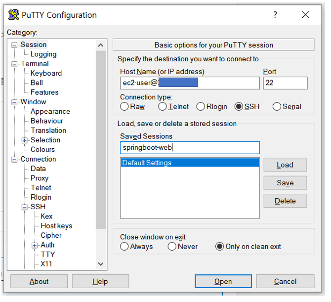Click the Saved Sessions text field
331x302 pixels.
(x=190, y=148)
